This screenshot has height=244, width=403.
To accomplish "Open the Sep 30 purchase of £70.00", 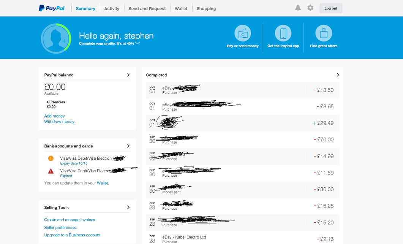I will click(x=242, y=139).
